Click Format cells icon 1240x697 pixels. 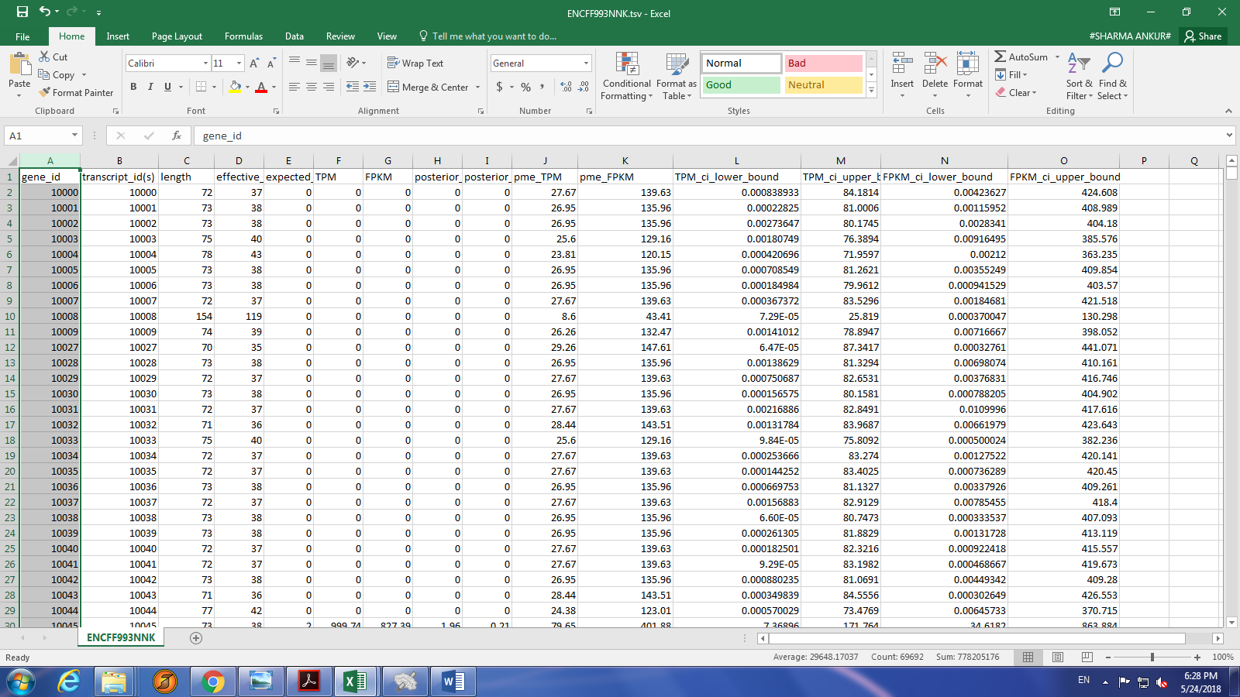967,64
